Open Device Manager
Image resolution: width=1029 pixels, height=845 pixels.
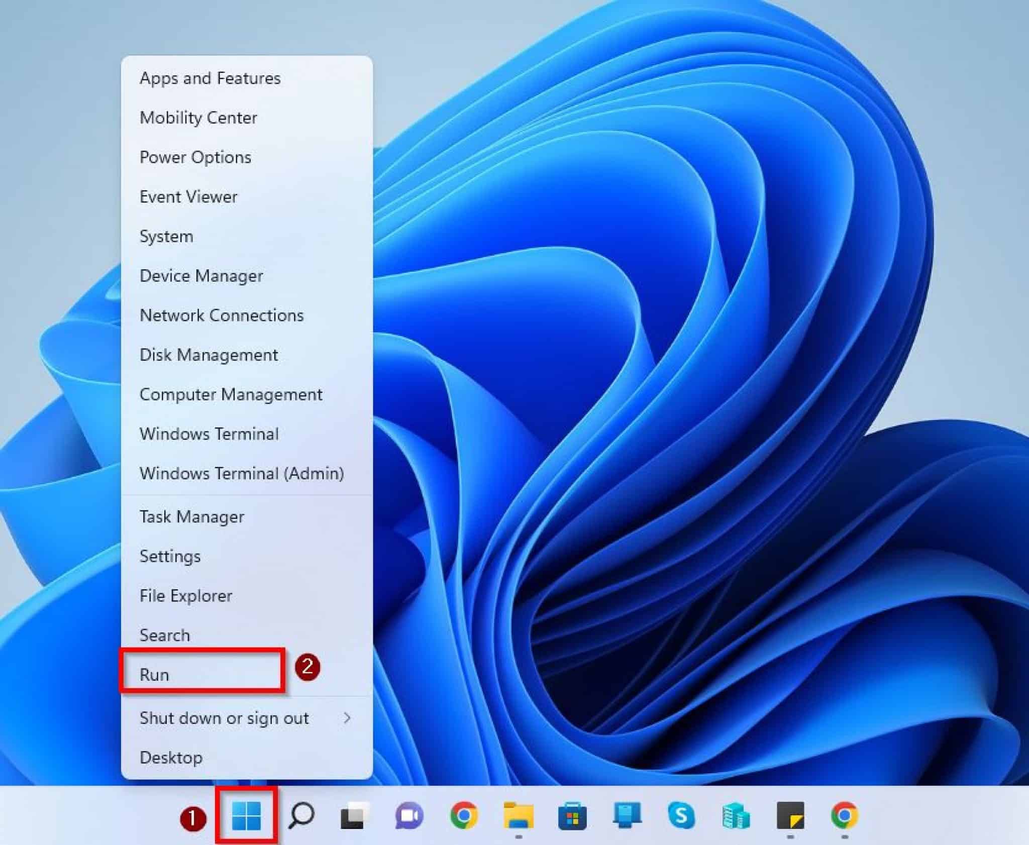coord(201,276)
